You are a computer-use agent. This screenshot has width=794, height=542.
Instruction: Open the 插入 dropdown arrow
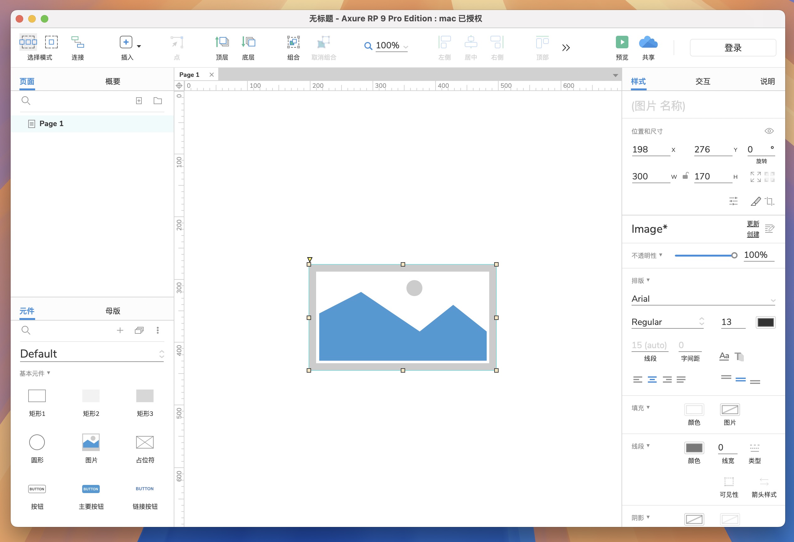click(x=139, y=46)
